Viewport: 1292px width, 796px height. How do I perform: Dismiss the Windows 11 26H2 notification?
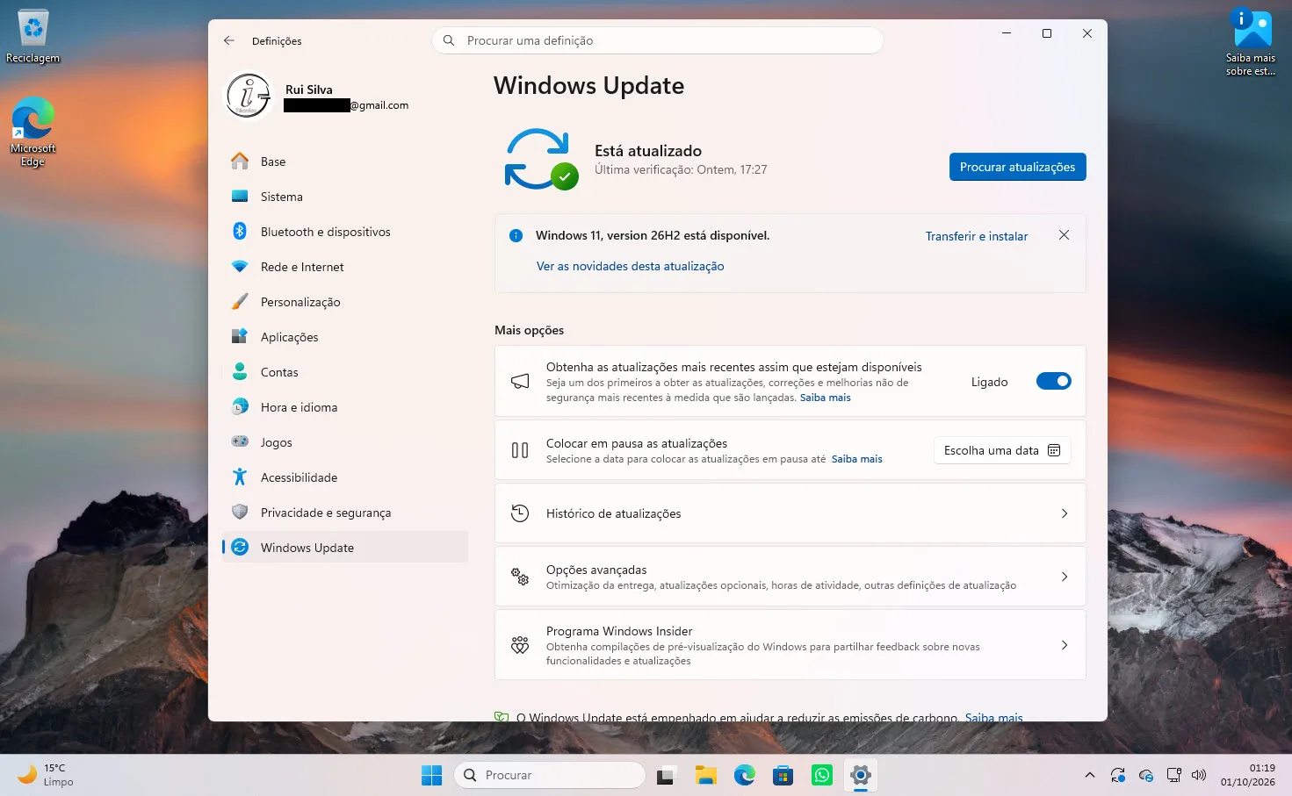(1064, 235)
